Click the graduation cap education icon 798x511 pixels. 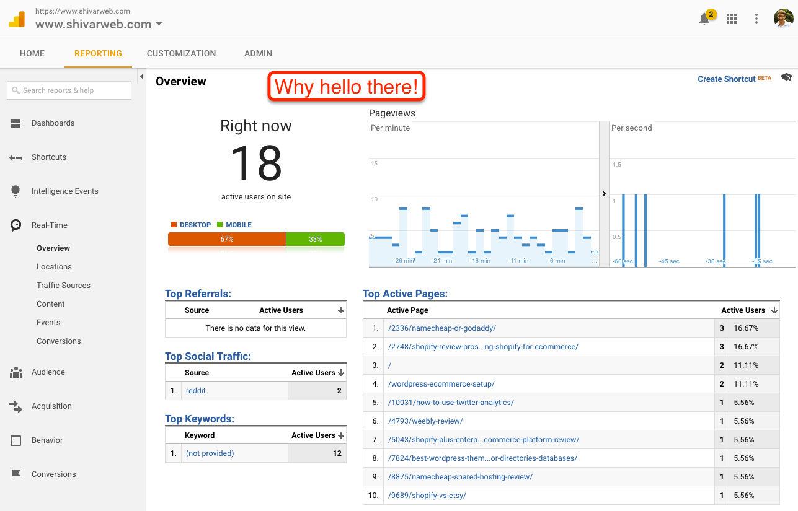tap(786, 77)
